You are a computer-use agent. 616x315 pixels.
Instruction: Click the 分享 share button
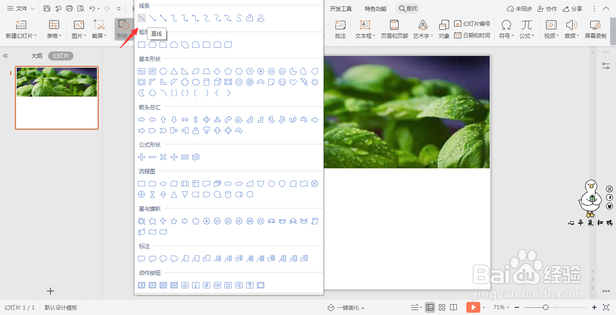[572, 9]
